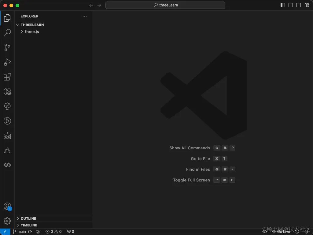
Task: Open errors and warnings count in status bar
Action: [53, 232]
